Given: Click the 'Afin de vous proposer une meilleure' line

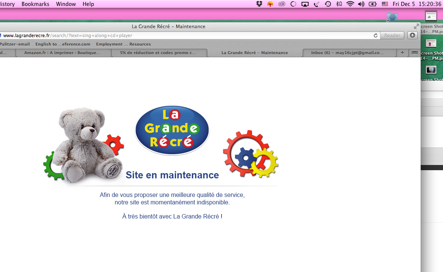Looking at the screenshot, I should pos(172,195).
